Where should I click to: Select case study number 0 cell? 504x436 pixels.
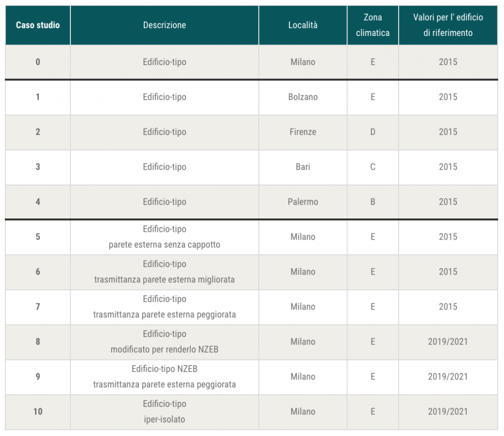[38, 62]
